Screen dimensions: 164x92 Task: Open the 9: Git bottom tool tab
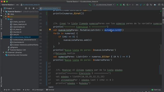click(7, 90)
